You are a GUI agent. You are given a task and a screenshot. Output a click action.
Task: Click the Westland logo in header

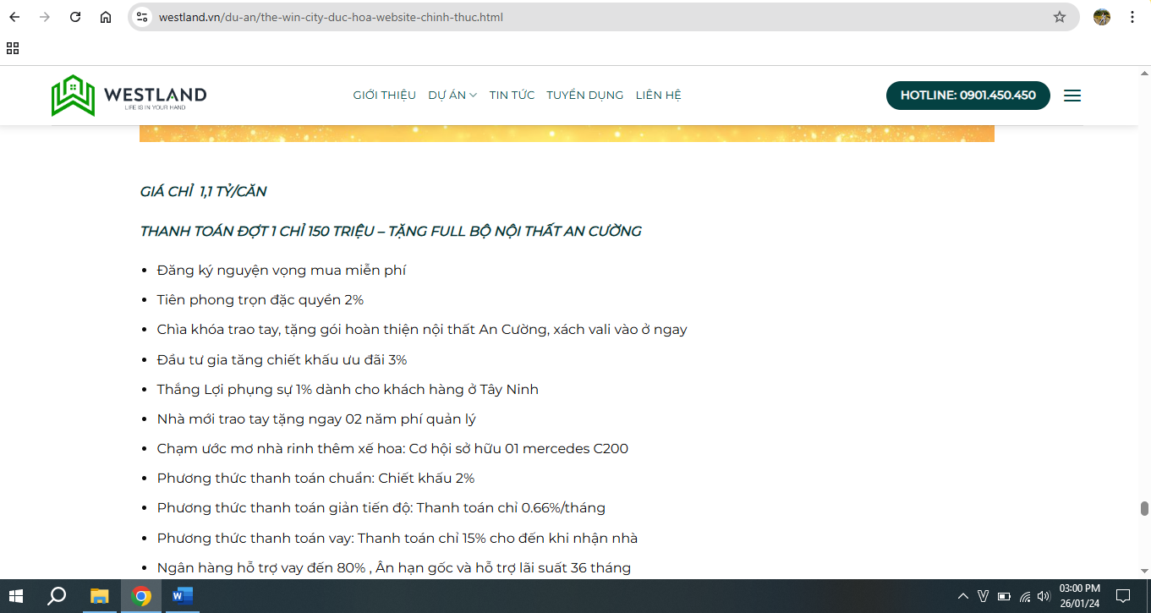click(129, 96)
